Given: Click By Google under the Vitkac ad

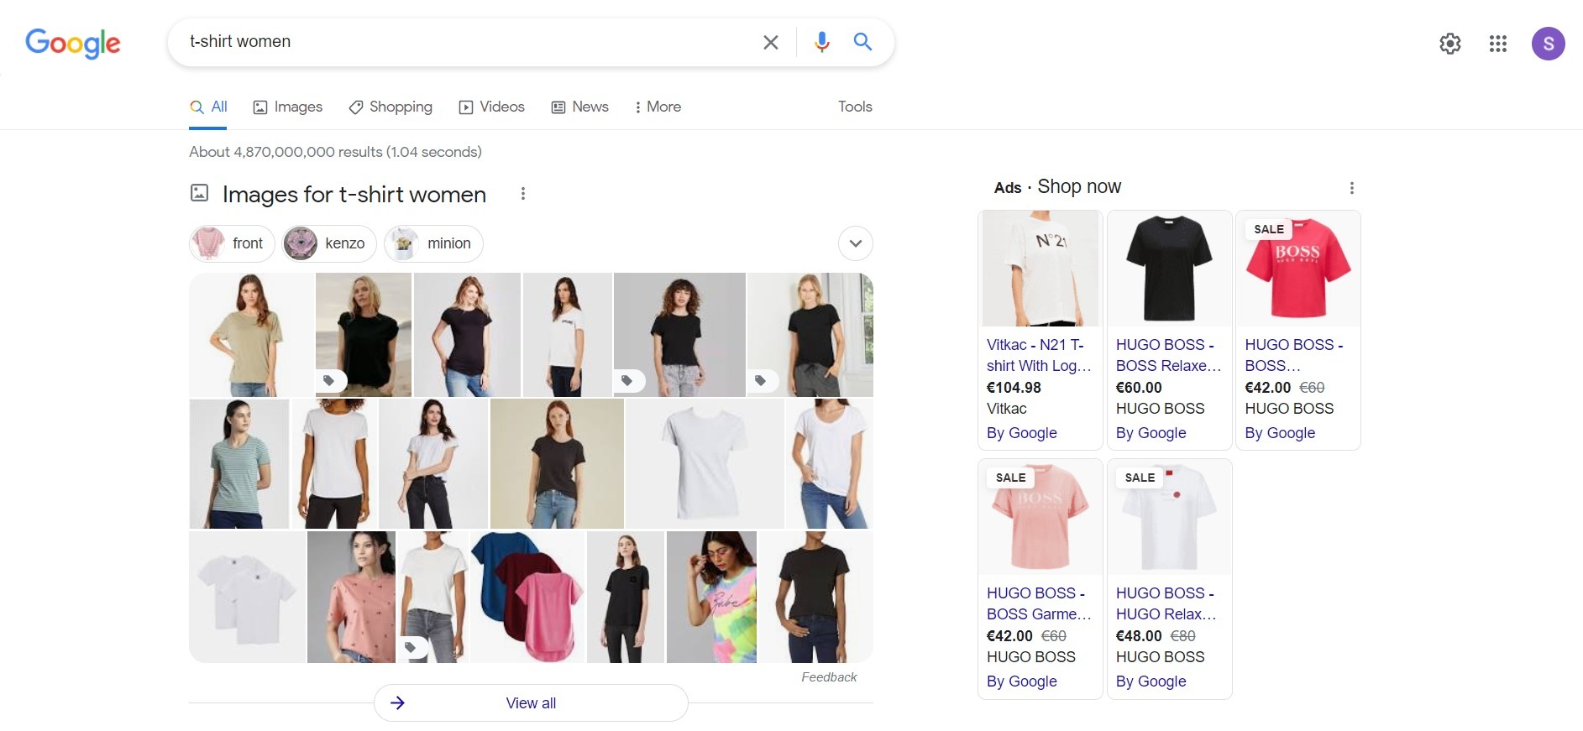Looking at the screenshot, I should [1022, 433].
